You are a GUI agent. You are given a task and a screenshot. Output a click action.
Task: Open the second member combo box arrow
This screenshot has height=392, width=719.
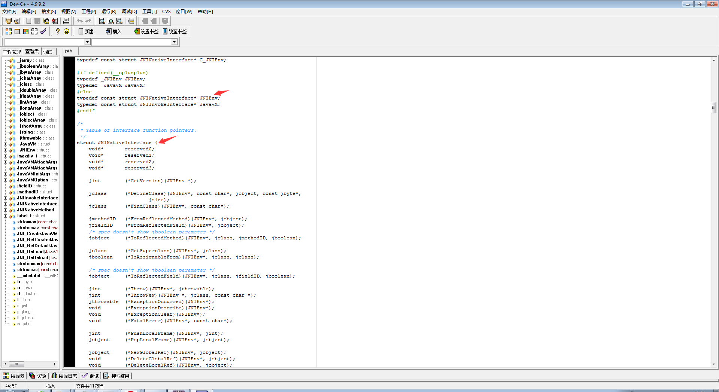coord(174,42)
